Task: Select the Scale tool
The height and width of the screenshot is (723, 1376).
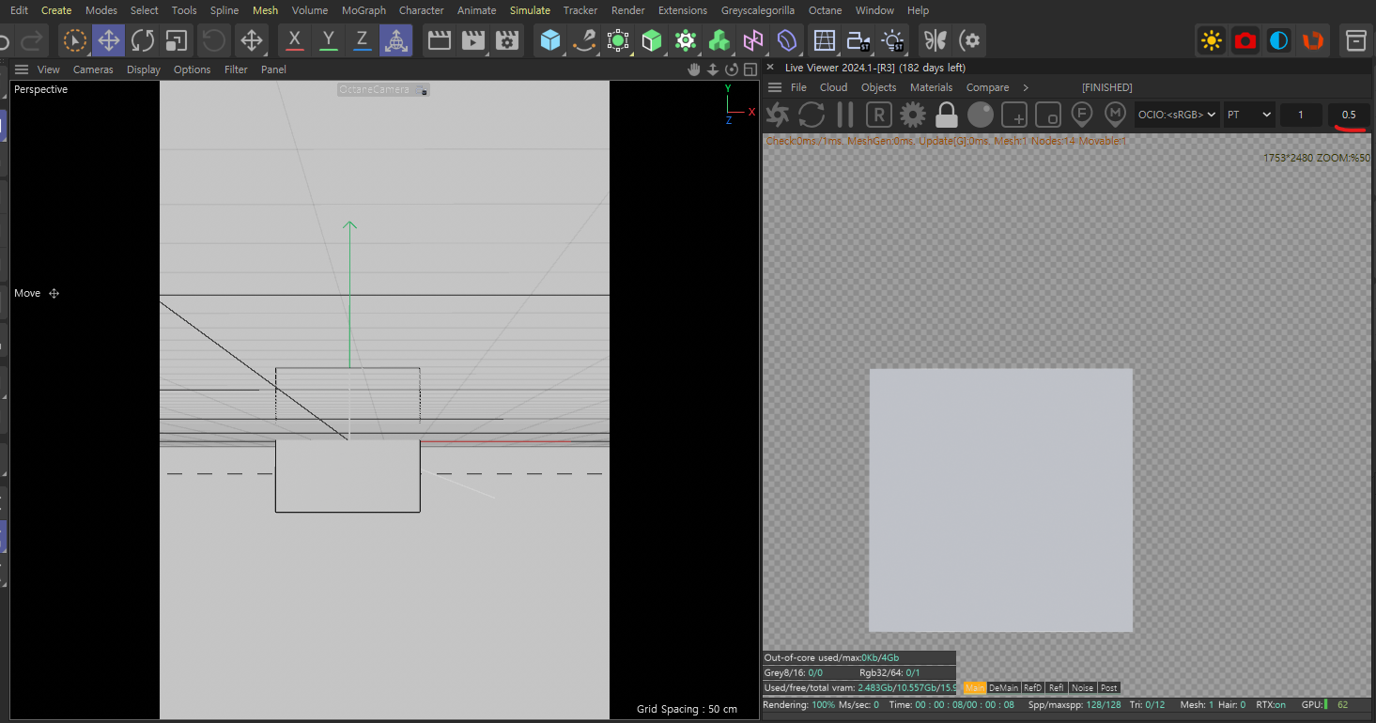Action: pos(176,40)
